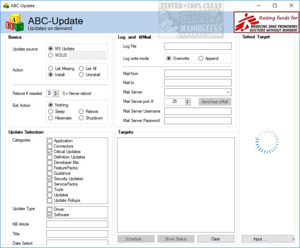Click the title bar app icon
This screenshot has height=248, width=300.
[6, 5]
